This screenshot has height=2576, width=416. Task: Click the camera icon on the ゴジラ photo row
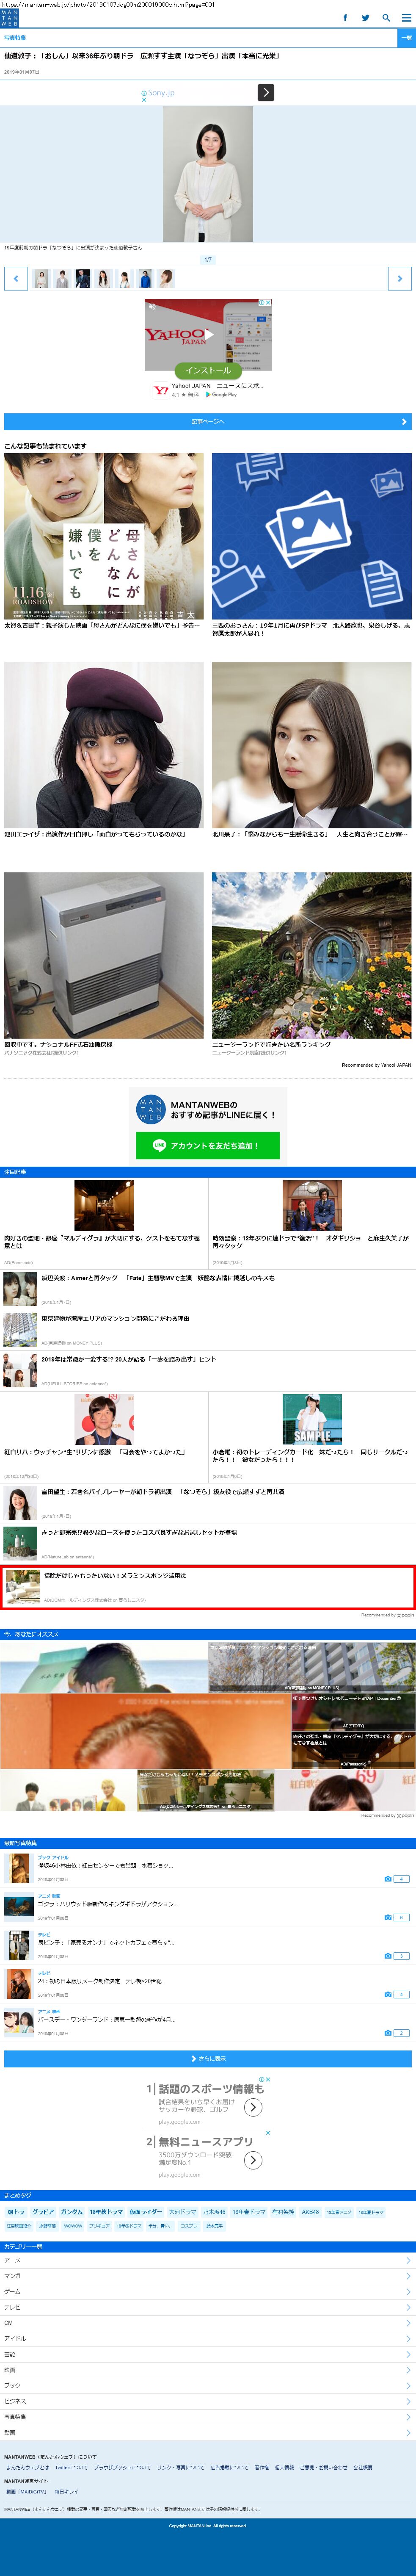click(388, 1917)
